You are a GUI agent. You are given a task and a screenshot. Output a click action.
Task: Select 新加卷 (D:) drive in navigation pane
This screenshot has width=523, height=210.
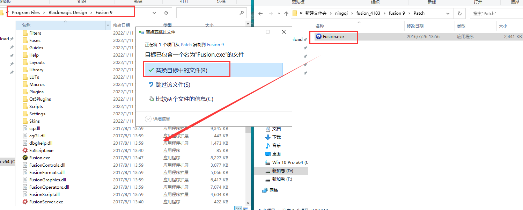click(x=281, y=171)
